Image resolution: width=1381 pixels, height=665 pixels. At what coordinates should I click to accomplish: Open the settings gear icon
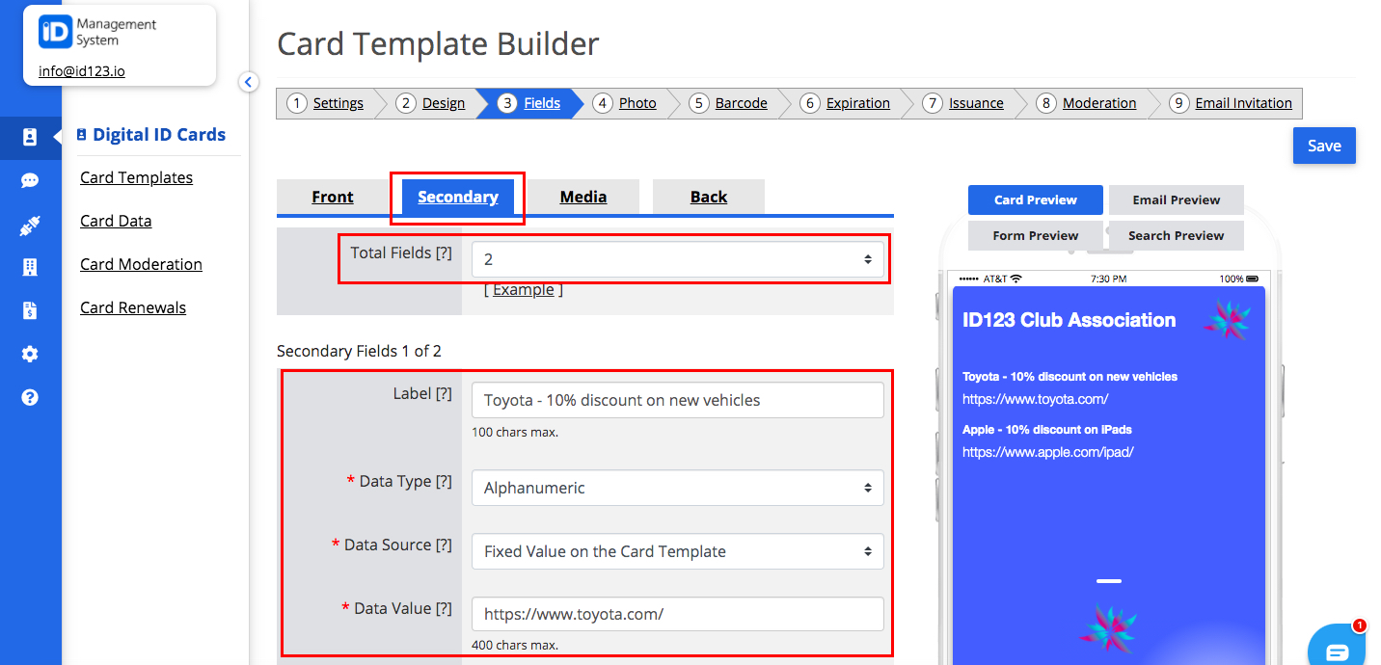click(30, 354)
